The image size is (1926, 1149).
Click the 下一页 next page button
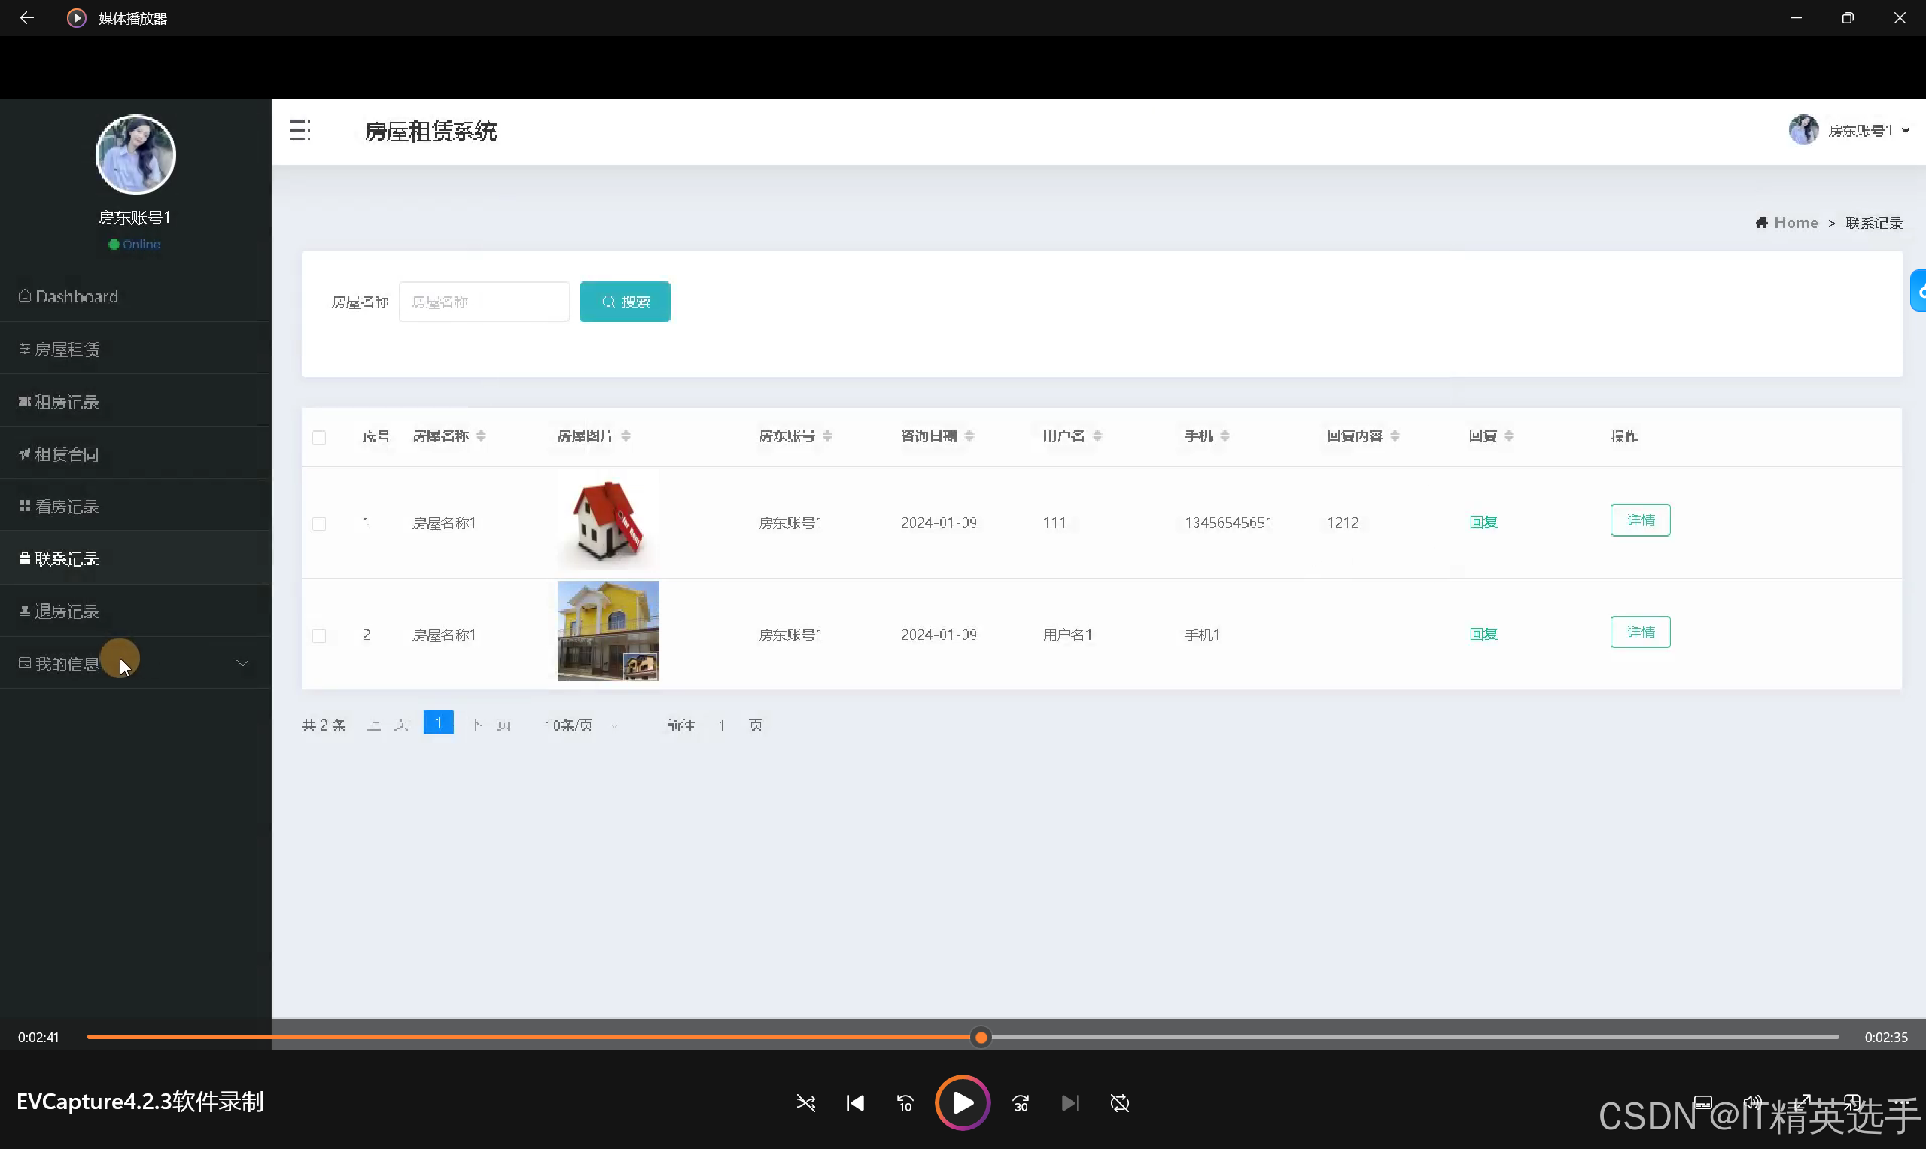490,725
